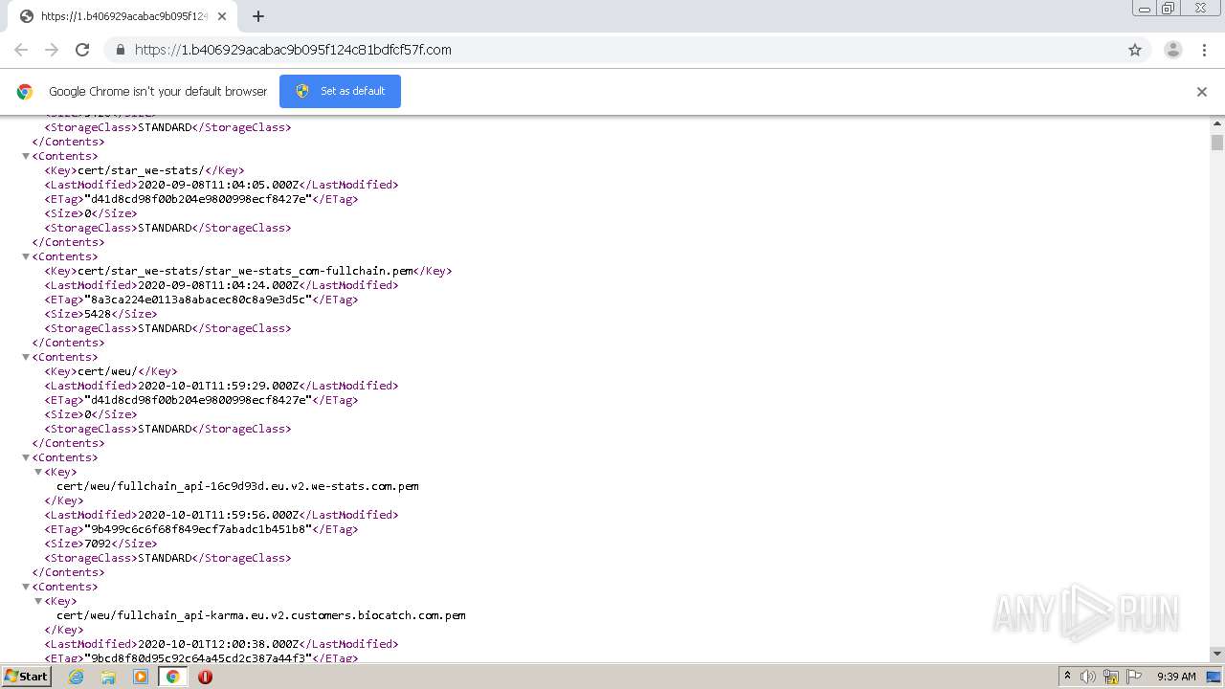Open the volume control in tray

(x=1088, y=677)
